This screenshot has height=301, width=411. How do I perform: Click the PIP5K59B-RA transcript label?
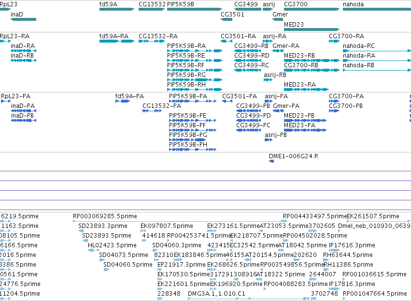[186, 45]
